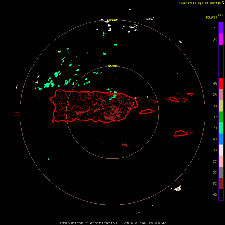Viewport: 225px width, 225px height.
Task: Click the BI brown legend swatch
Action: click(x=221, y=183)
